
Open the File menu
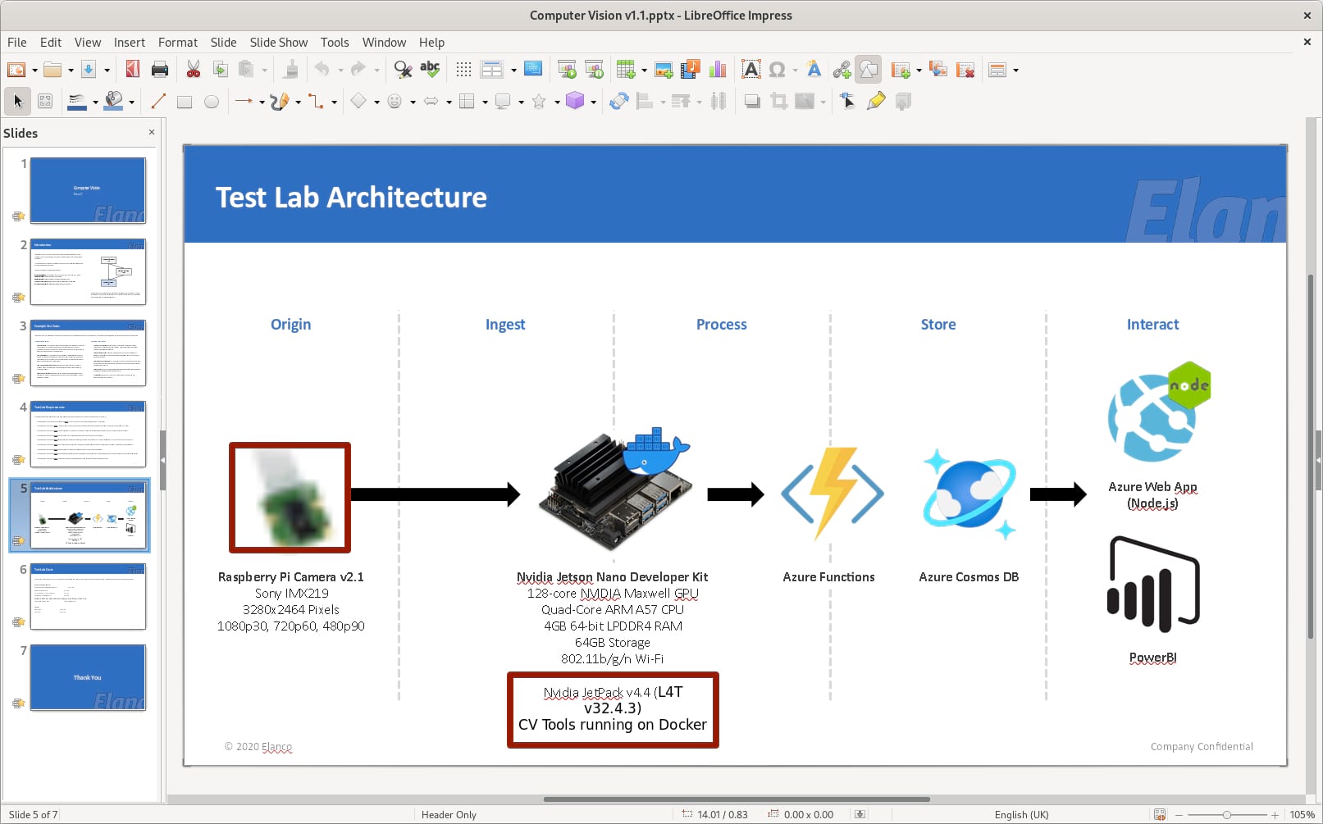pos(17,43)
